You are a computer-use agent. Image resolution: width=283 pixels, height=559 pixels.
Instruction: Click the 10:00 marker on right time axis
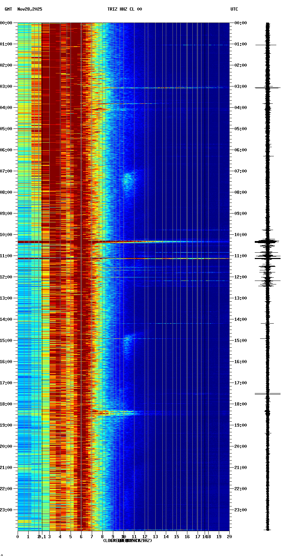click(241, 235)
